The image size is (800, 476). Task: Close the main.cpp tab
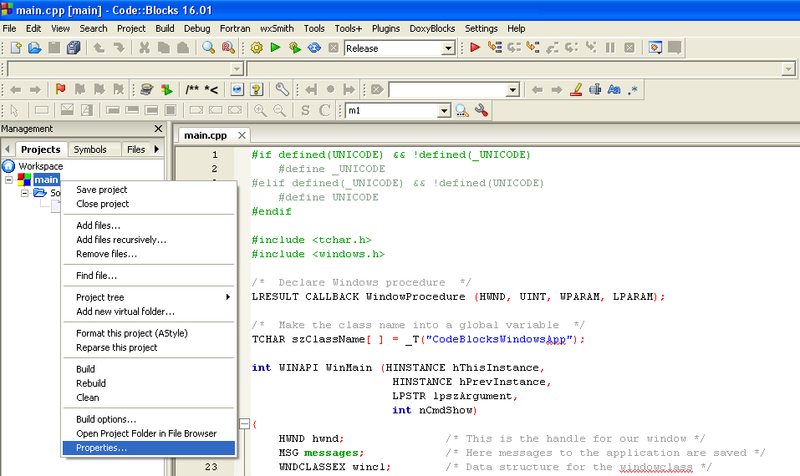tap(242, 135)
